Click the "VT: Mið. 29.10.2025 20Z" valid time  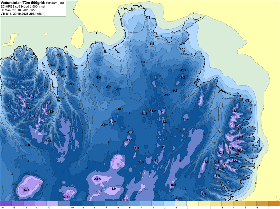(18, 14)
